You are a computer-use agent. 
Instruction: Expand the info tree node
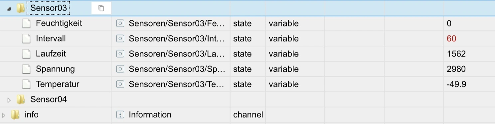4,115
